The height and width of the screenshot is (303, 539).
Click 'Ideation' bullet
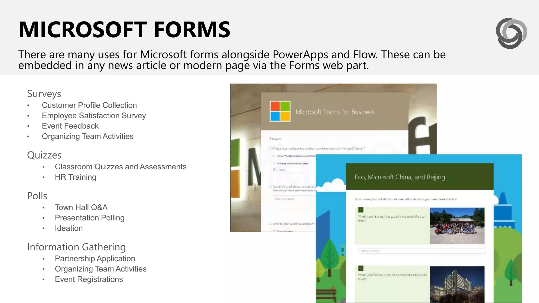coord(69,228)
